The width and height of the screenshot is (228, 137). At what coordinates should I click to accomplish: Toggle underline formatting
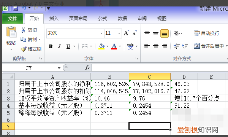tap(68, 46)
